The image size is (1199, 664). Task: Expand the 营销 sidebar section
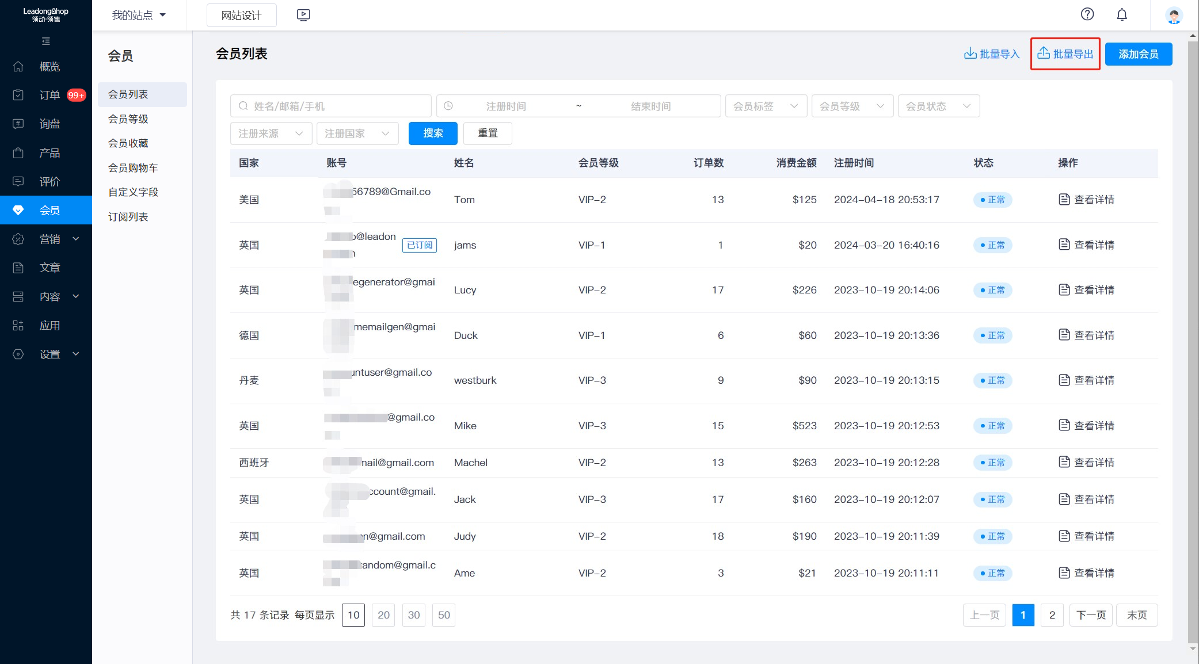49,239
